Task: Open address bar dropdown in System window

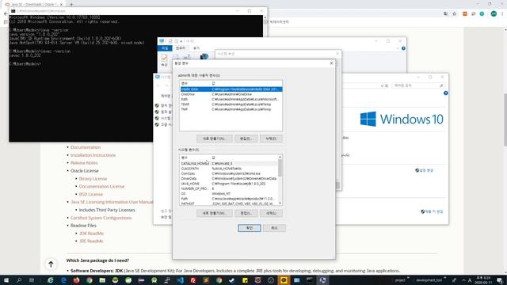Action: [x=382, y=86]
